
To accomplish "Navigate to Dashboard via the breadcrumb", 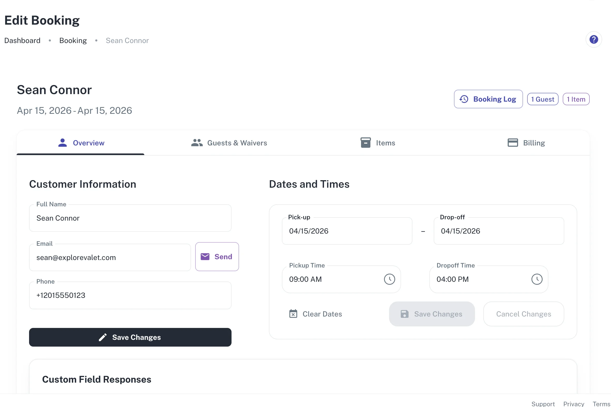I will click(x=22, y=40).
